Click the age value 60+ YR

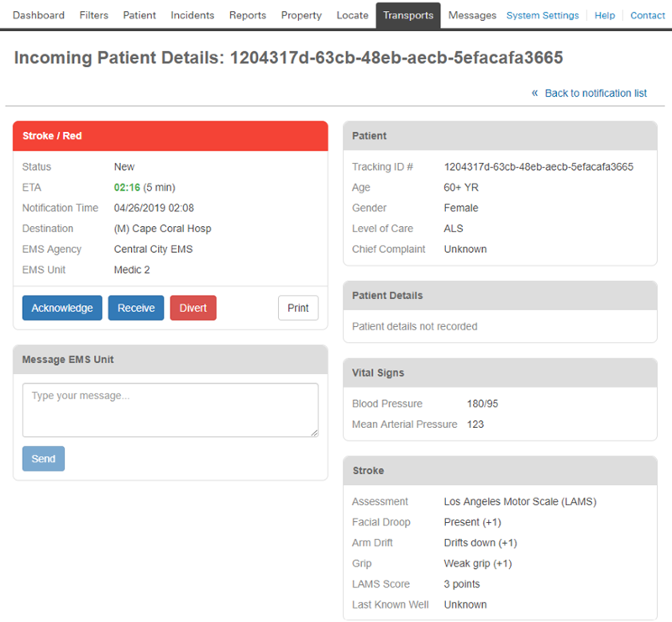click(x=461, y=187)
